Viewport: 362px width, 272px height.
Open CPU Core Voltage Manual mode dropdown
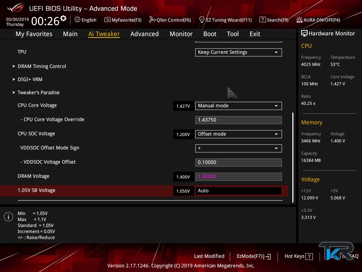coord(239,106)
